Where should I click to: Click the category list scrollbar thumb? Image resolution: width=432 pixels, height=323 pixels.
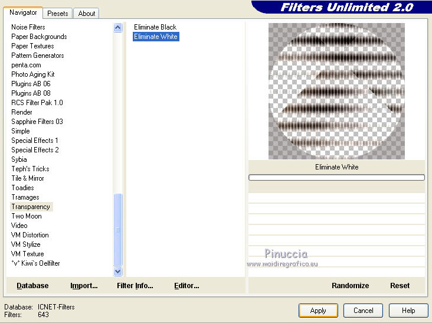117,230
